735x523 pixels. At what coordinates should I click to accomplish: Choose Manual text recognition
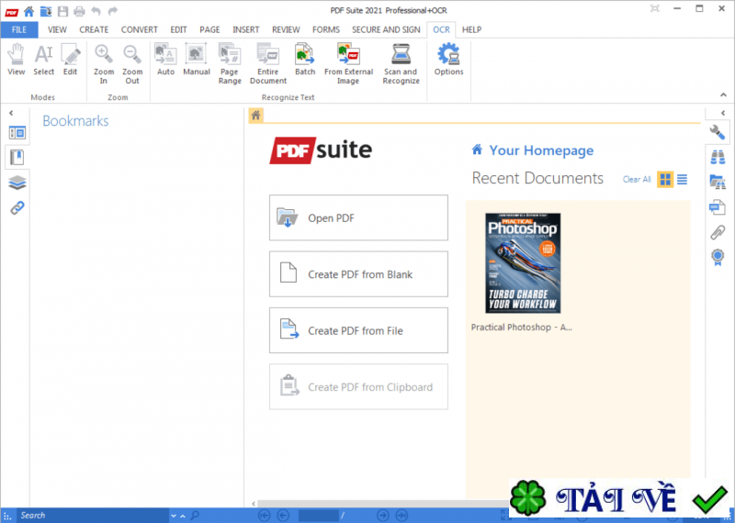point(197,60)
